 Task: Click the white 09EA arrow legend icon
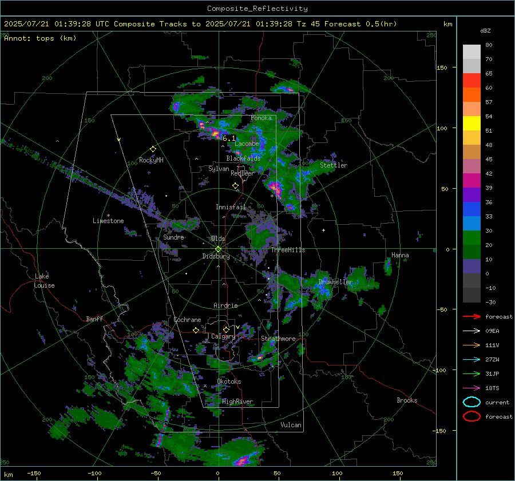[x=472, y=331]
